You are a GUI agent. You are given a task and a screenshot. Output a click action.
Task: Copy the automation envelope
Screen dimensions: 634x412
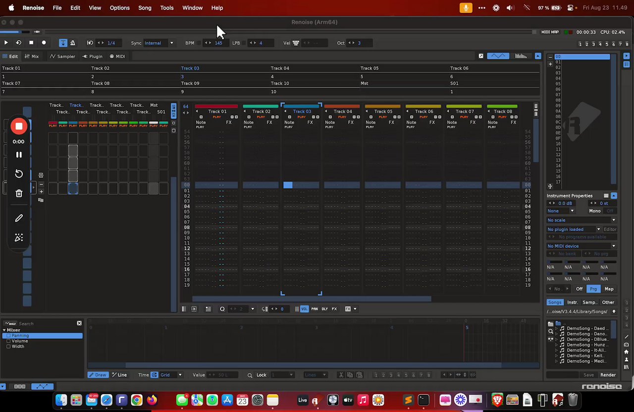tap(350, 375)
